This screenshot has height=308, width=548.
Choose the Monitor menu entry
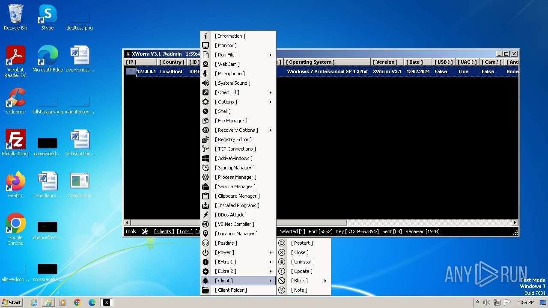click(238, 45)
